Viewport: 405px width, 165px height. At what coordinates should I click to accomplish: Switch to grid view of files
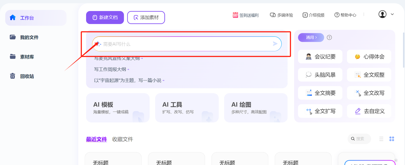[x=392, y=139]
